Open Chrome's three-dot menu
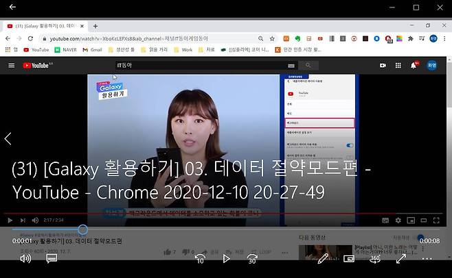The height and width of the screenshot is (278, 452). (x=444, y=38)
